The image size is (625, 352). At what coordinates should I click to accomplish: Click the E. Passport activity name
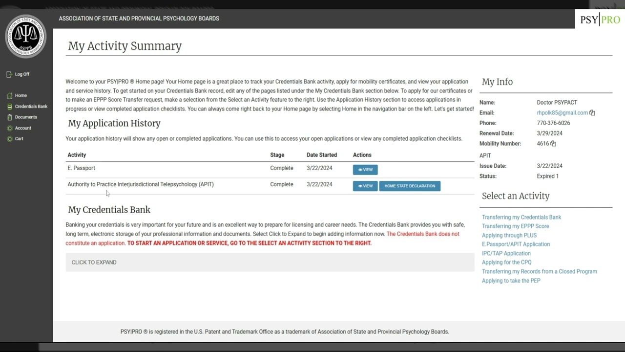(x=81, y=168)
